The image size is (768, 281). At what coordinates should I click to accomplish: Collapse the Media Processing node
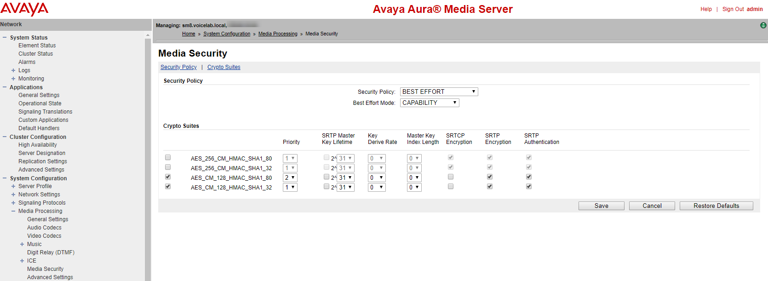click(x=13, y=211)
